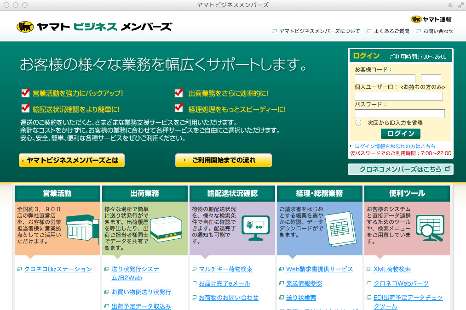Open よくあるご質問 in the top navigation
Viewport: 466px width, 310px height.
coord(391,31)
